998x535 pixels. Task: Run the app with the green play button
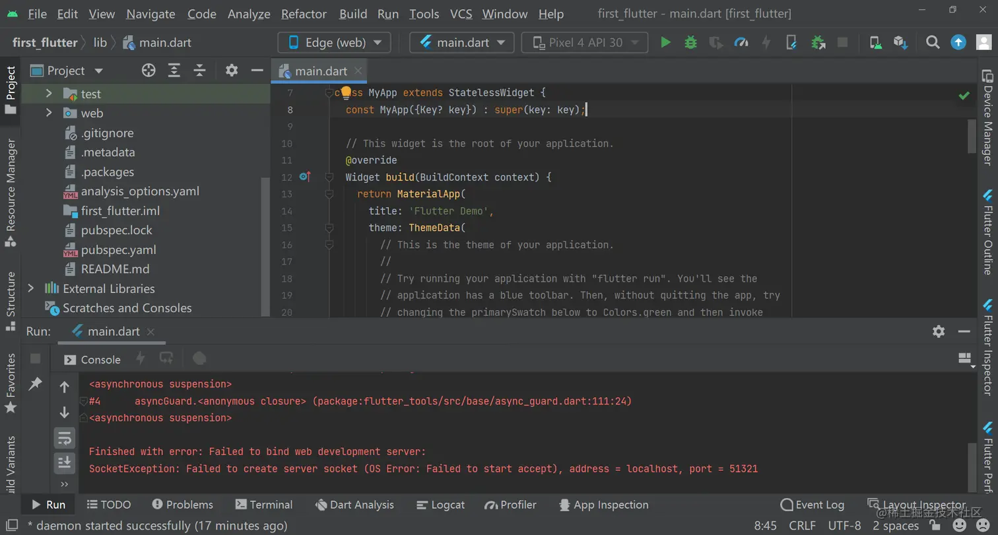[x=665, y=43]
